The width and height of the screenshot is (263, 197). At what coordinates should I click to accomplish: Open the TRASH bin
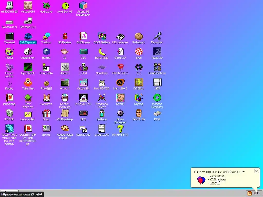[x=9, y=114]
